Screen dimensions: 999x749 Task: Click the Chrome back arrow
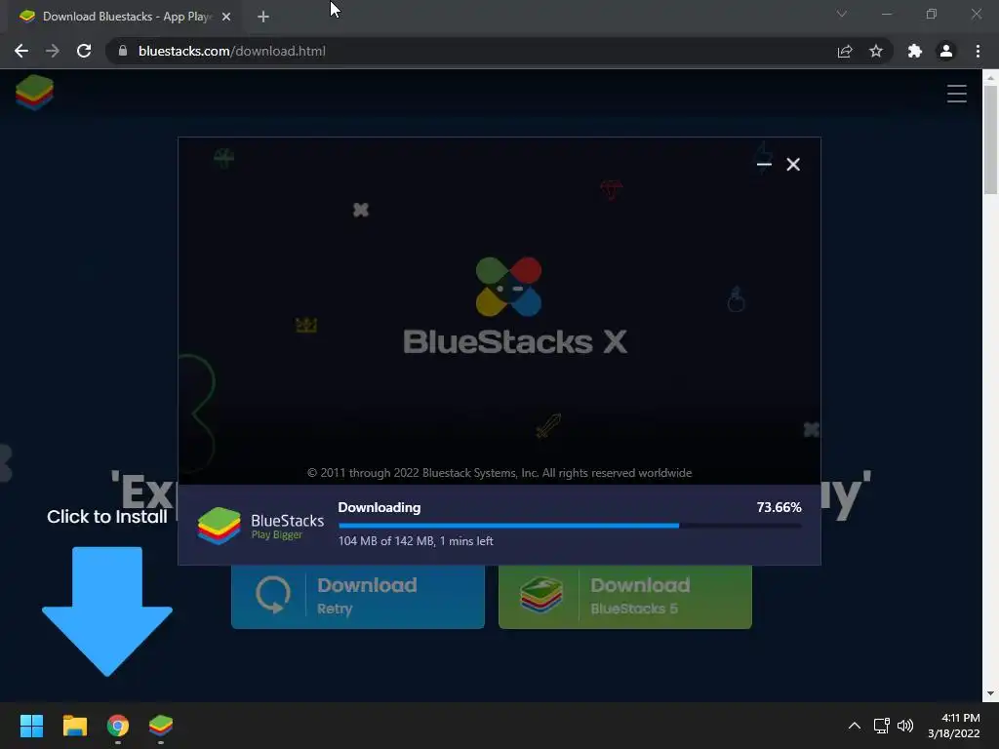pyautogui.click(x=21, y=51)
